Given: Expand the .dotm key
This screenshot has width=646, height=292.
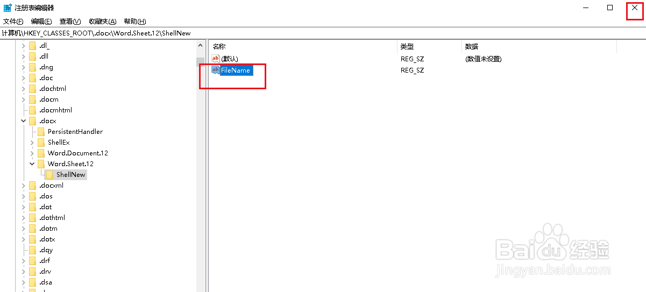Looking at the screenshot, I should (23, 229).
